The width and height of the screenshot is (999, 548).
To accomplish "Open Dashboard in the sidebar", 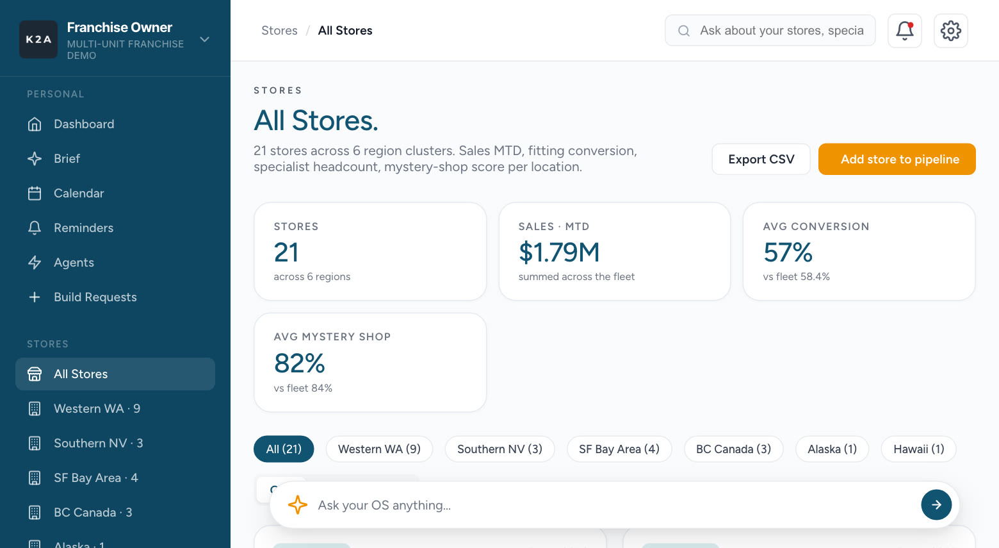I will (x=115, y=124).
